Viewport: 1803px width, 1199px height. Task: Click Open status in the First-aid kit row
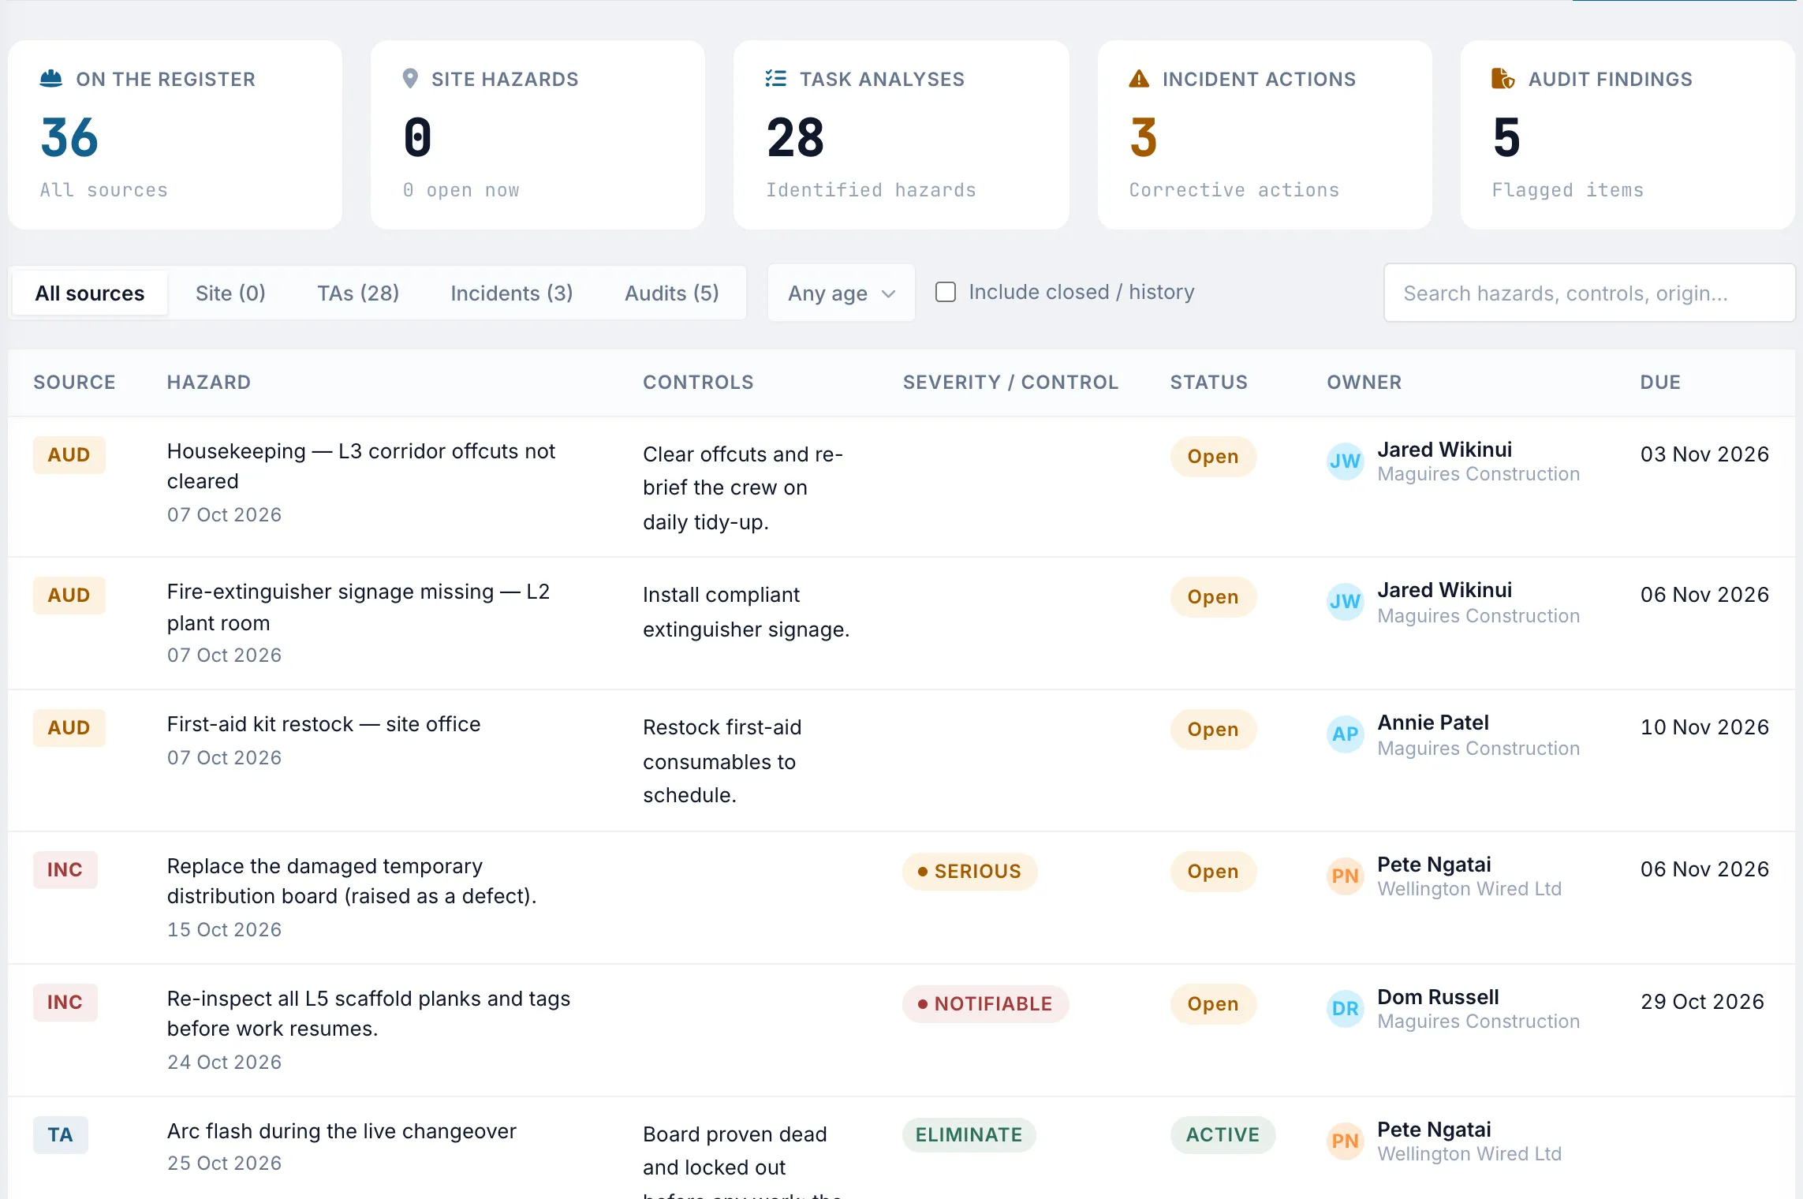pyautogui.click(x=1213, y=730)
